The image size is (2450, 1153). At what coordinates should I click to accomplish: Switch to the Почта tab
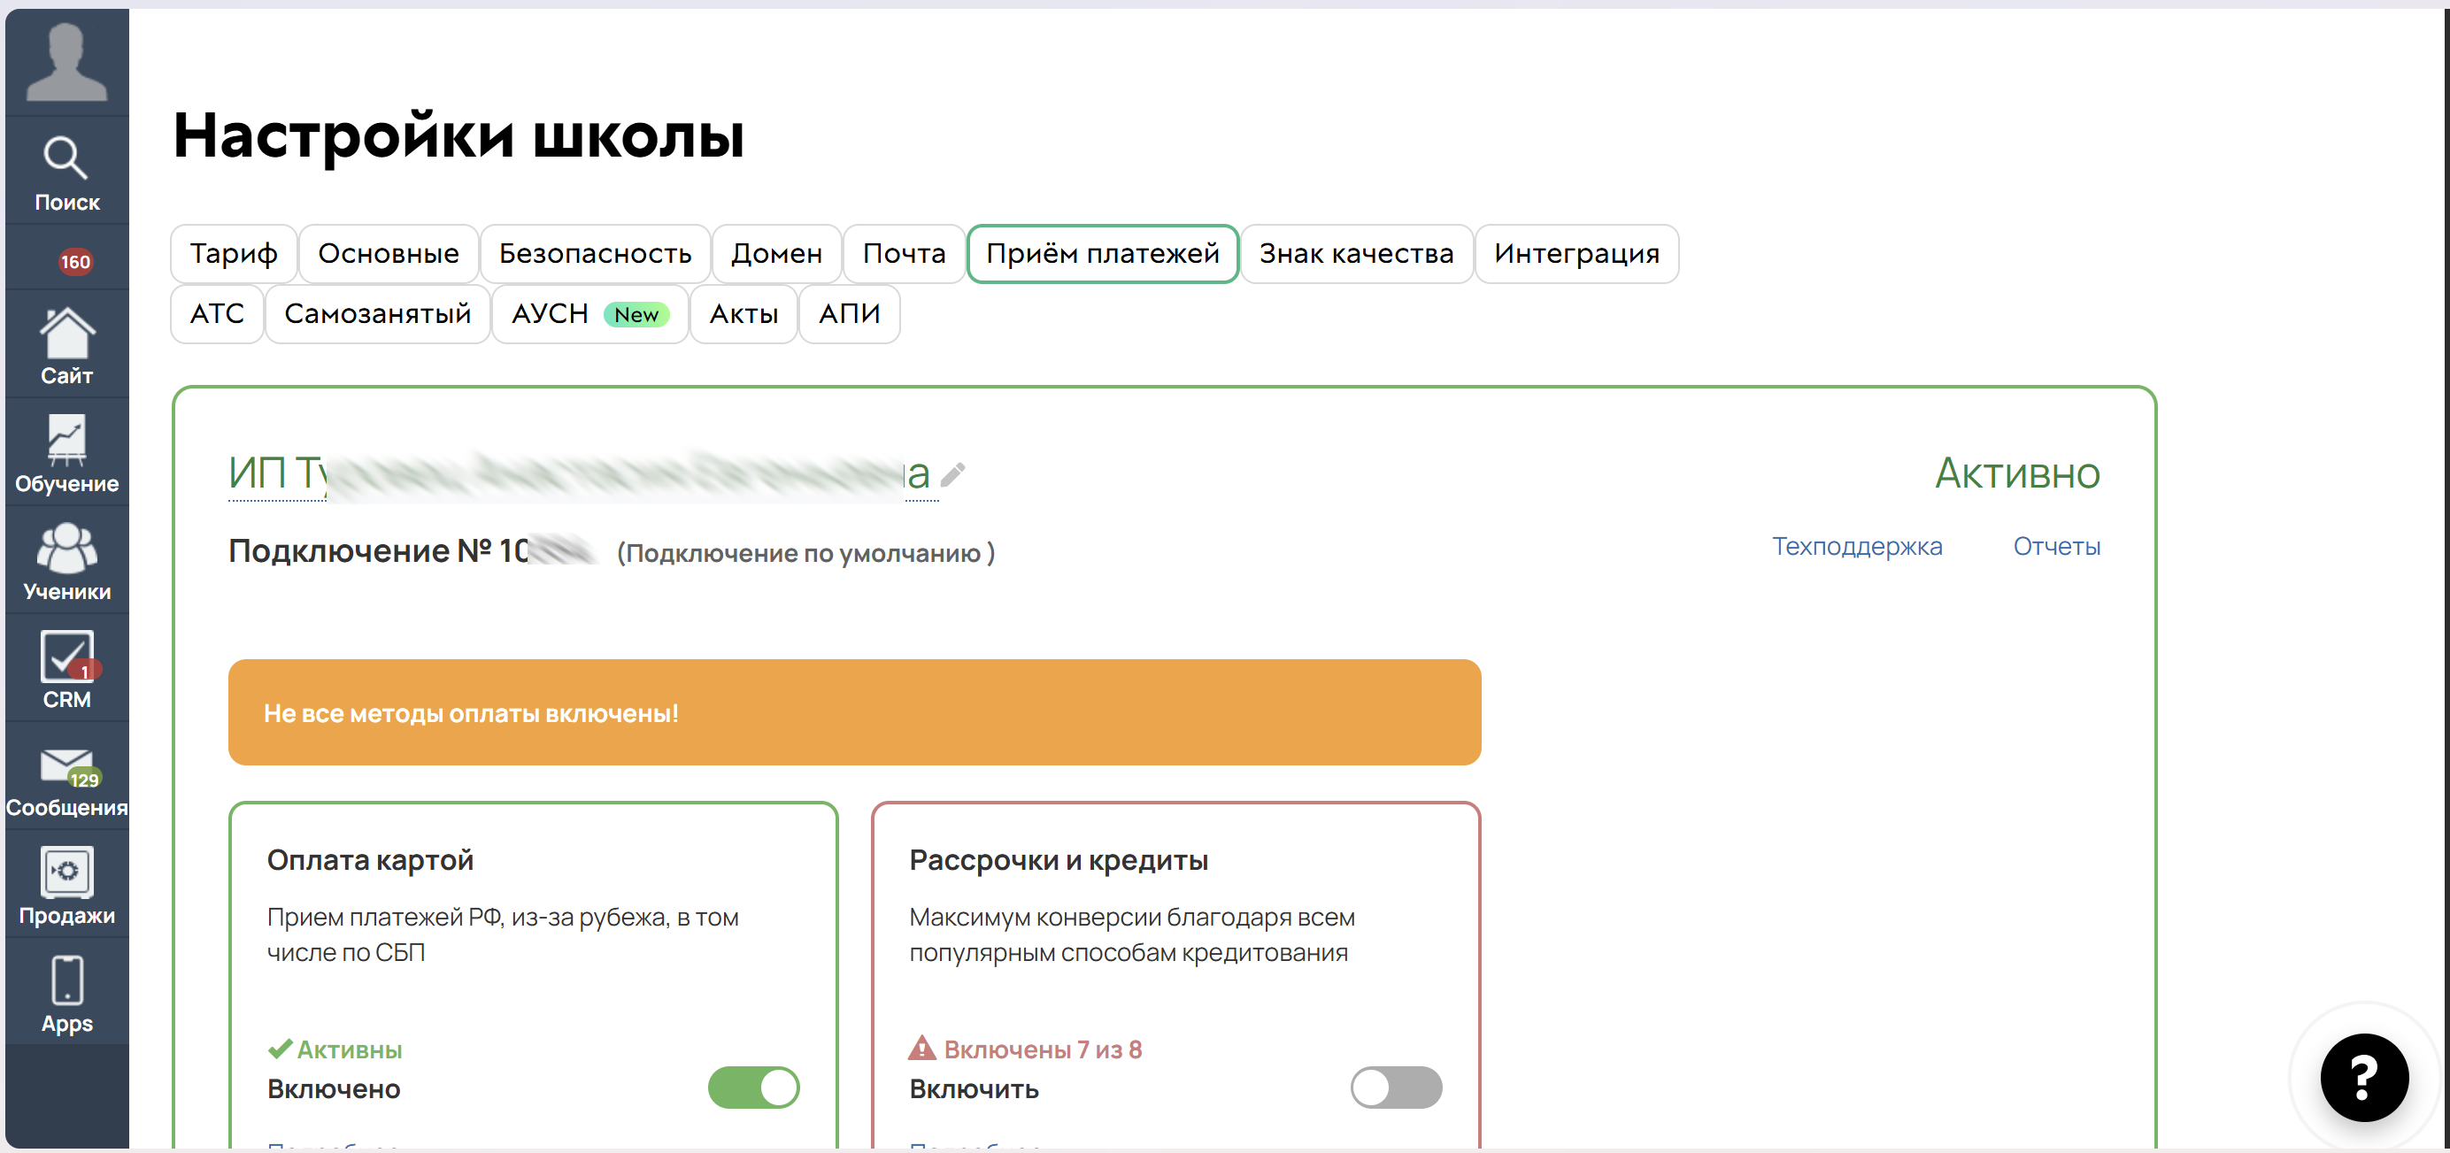click(x=905, y=254)
